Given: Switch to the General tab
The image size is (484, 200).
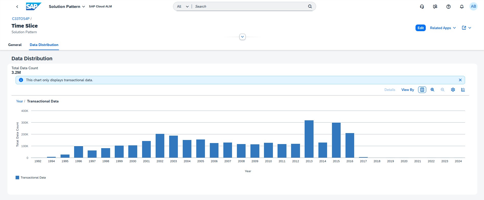Looking at the screenshot, I should [x=15, y=45].
